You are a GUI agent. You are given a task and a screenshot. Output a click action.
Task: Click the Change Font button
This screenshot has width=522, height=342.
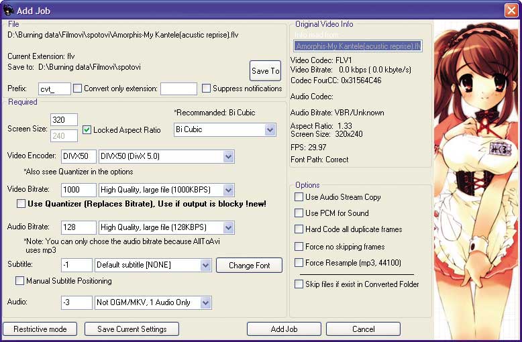(x=250, y=266)
